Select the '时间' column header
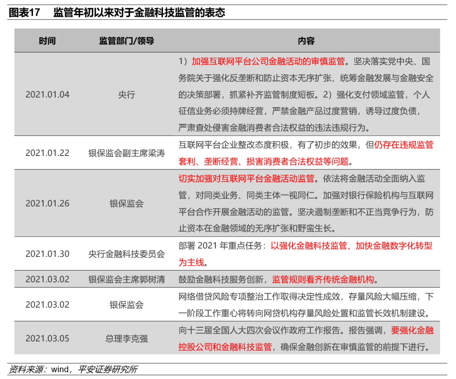 [x=47, y=41]
